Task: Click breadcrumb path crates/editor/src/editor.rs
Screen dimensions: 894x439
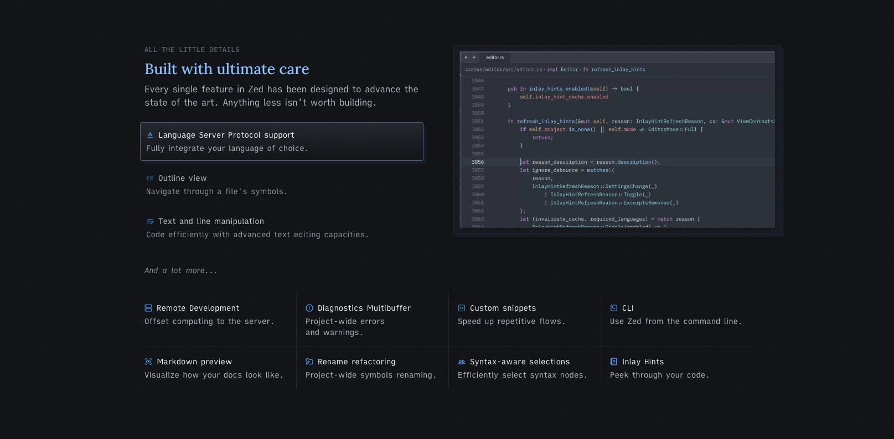Action: [504, 70]
